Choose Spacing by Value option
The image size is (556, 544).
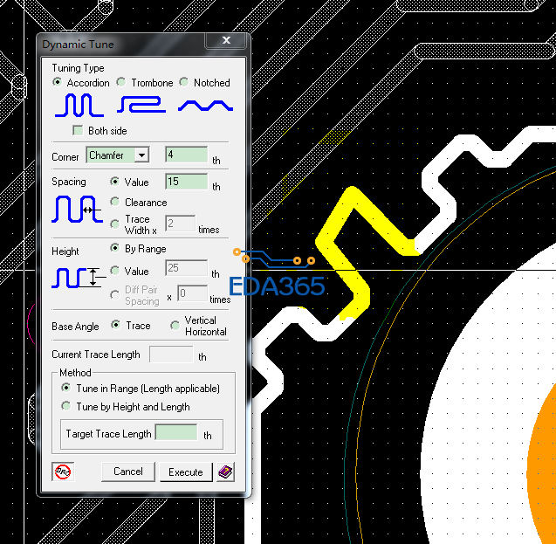(x=114, y=182)
